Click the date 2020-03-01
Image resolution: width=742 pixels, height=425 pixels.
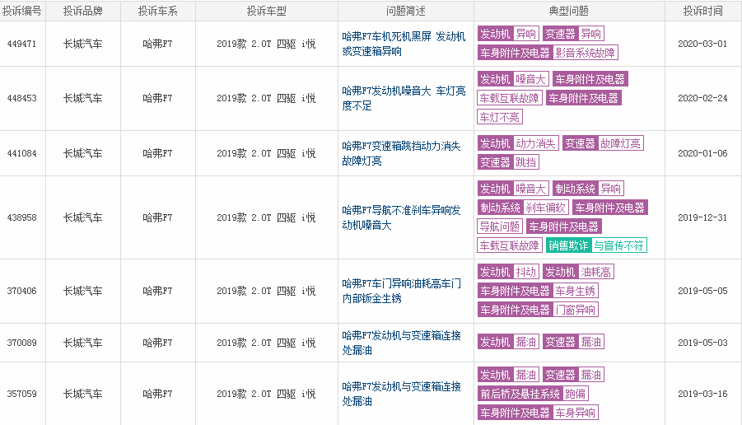(702, 44)
